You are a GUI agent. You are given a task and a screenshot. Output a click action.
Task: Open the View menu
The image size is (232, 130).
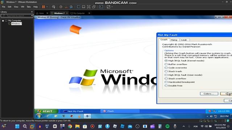pyautogui.click(x=16, y=7)
